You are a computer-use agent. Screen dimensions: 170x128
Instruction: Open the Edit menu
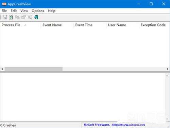(14, 11)
